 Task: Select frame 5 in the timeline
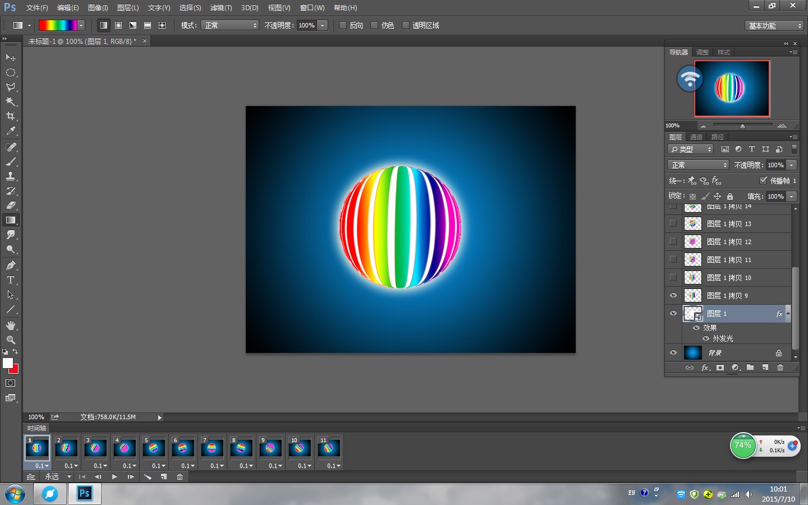154,448
